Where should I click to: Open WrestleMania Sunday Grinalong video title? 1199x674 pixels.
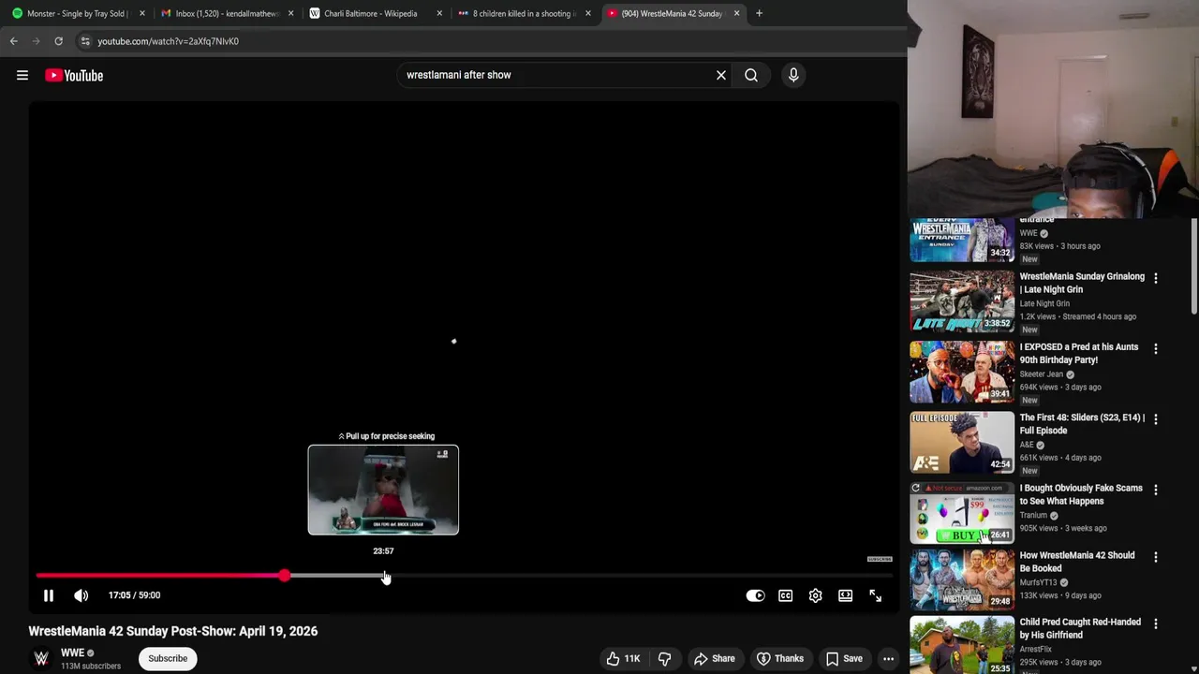click(x=1082, y=283)
